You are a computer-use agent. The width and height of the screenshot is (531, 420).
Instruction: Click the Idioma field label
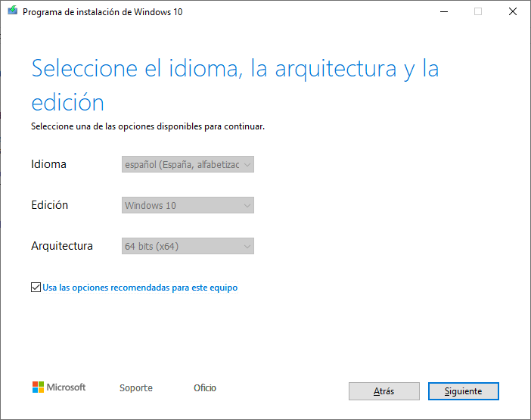48,164
